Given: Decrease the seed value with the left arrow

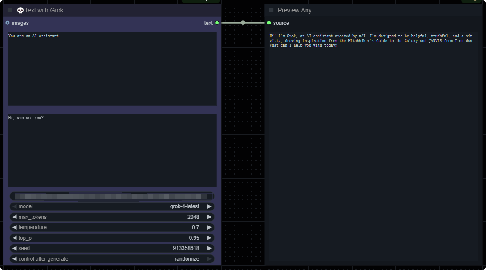Looking at the screenshot, I should coord(14,248).
